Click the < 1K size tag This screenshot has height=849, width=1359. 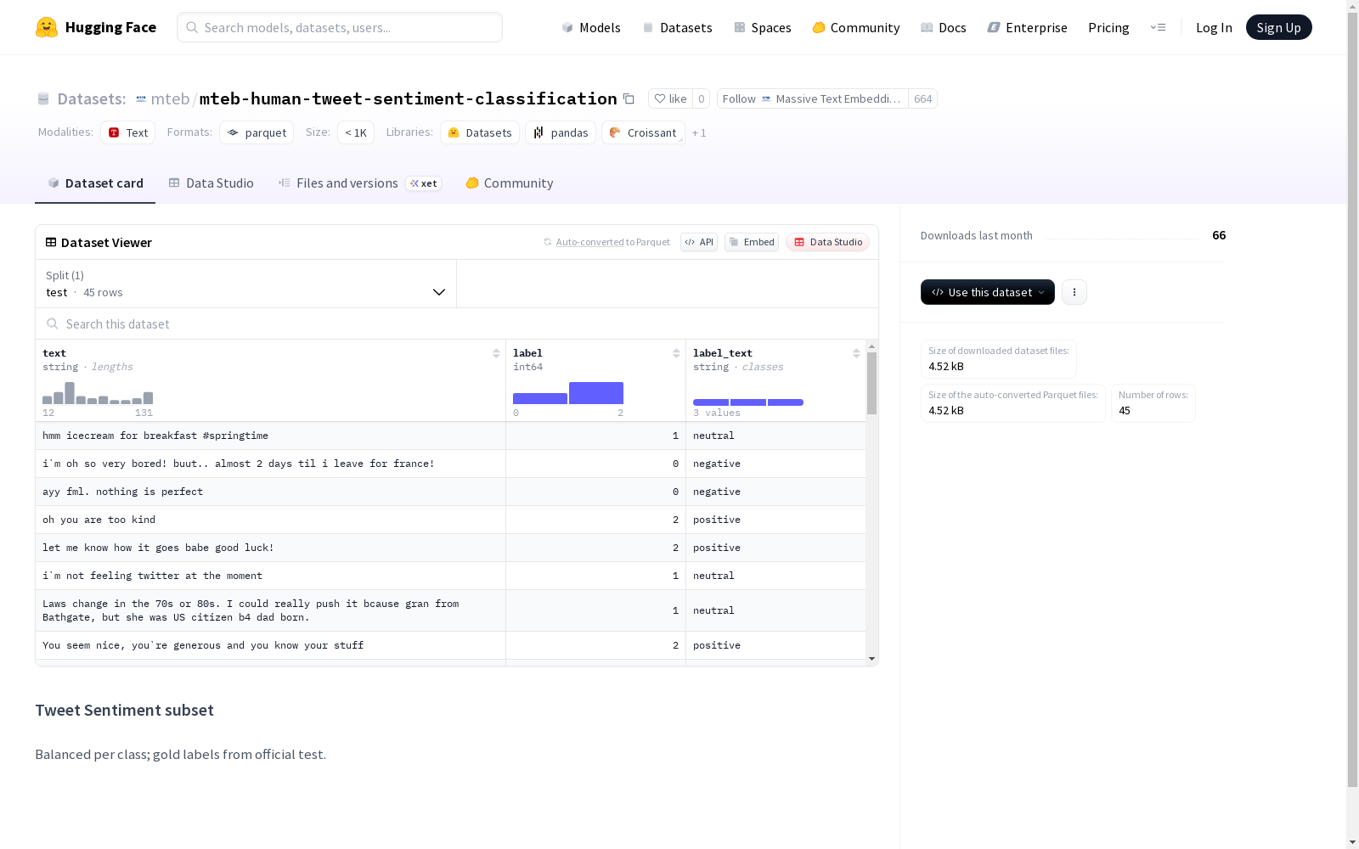[x=356, y=132]
